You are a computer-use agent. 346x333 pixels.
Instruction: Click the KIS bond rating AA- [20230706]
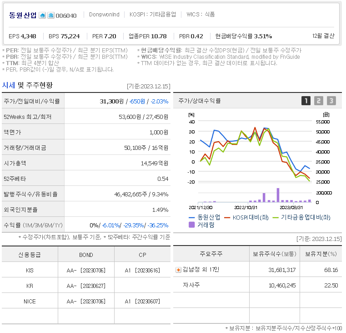[x=86, y=271]
